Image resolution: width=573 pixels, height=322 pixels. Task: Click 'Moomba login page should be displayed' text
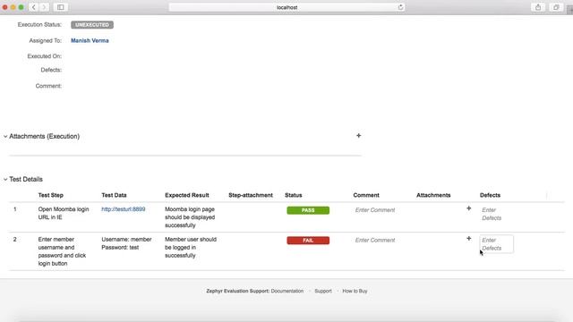pos(190,217)
